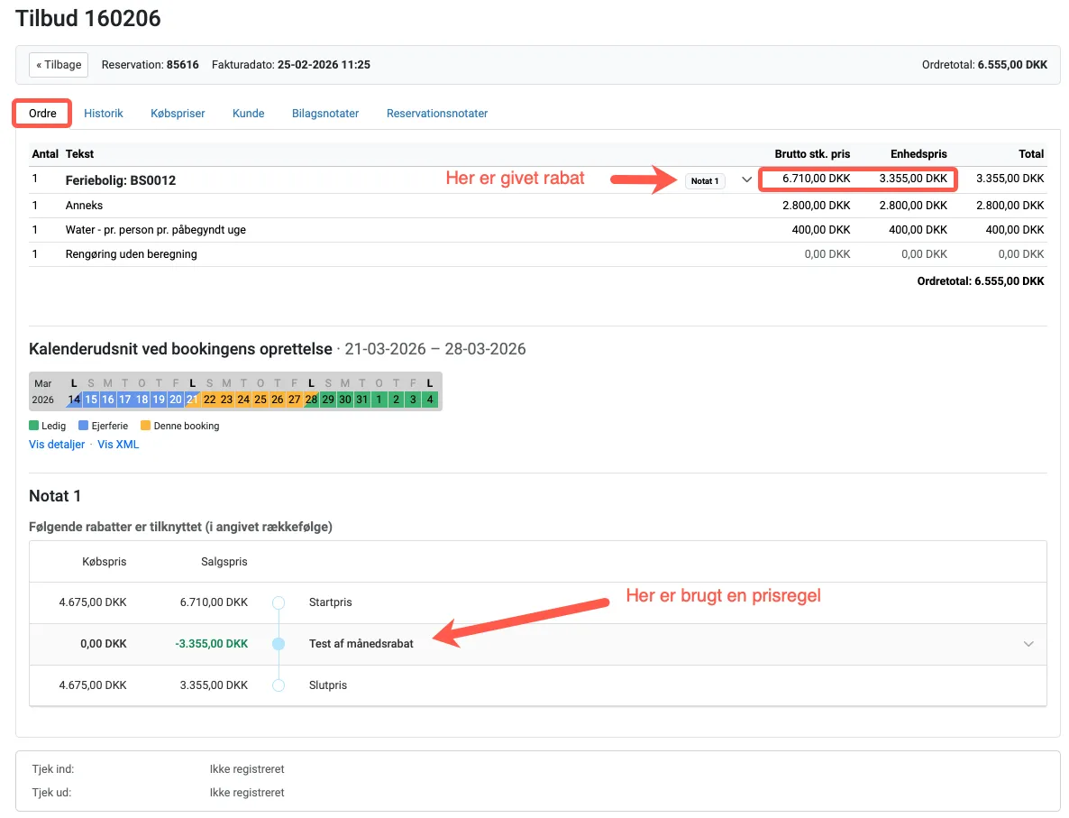
Task: Click the 6.710,00 DKK brutto price on Feriebolig row
Action: pos(816,178)
